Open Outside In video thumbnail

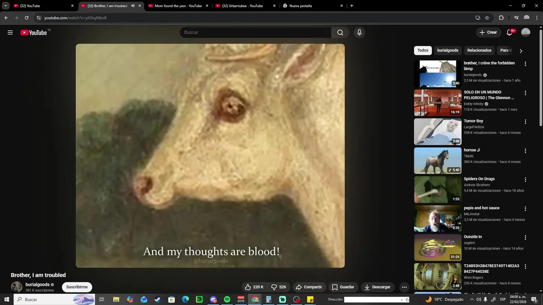coord(437,248)
